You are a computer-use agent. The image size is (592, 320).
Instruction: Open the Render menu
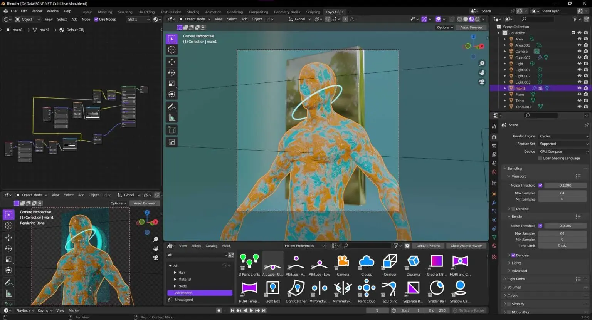pyautogui.click(x=37, y=11)
